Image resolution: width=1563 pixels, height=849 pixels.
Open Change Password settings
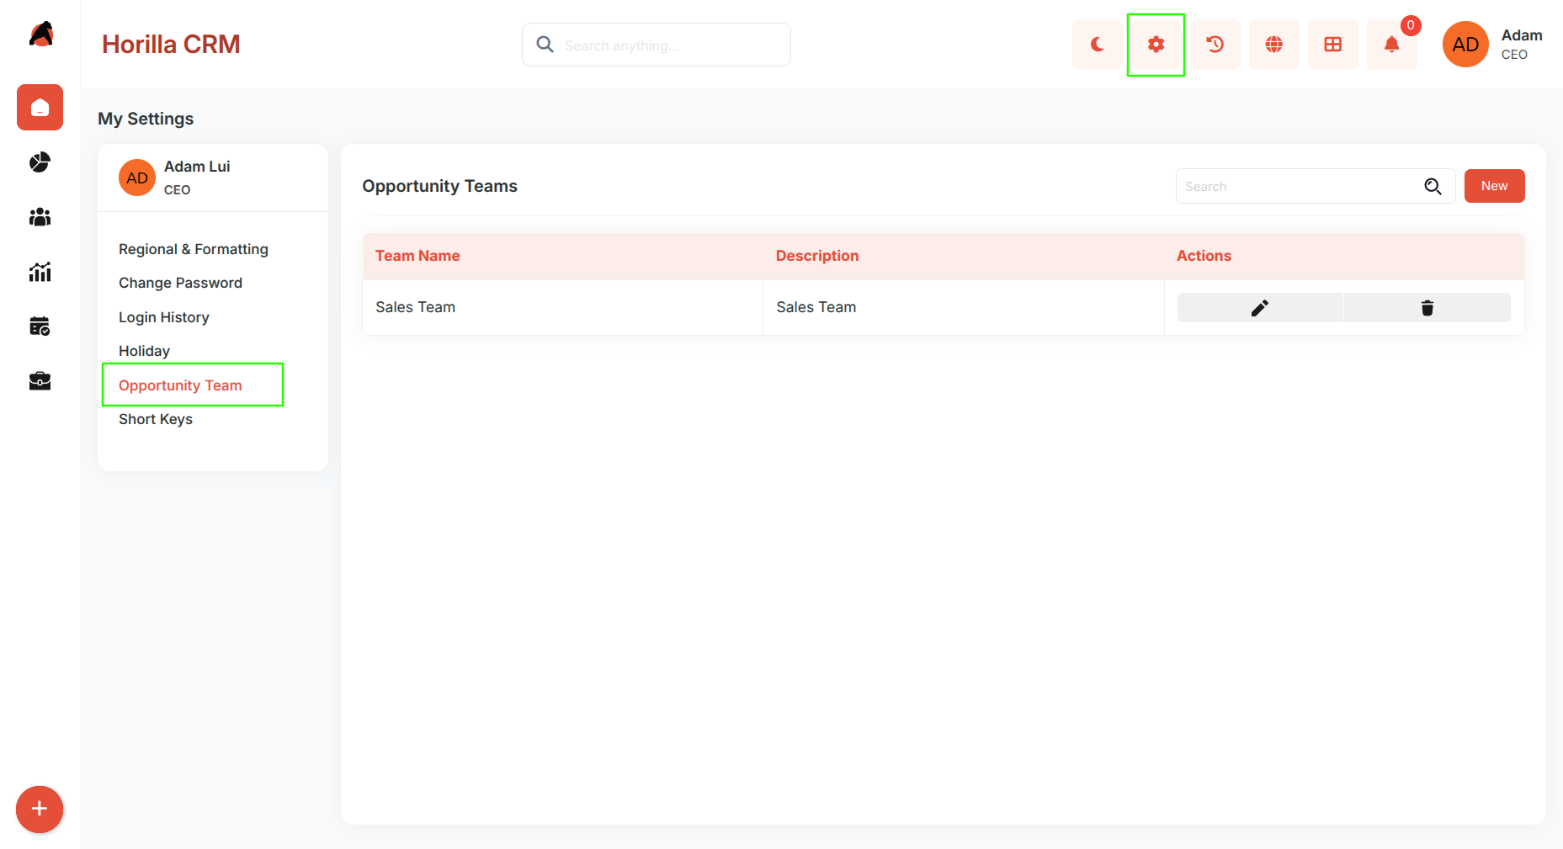coord(180,283)
